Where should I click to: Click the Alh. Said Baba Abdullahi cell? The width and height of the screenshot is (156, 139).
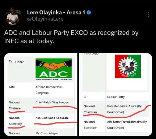point(54,121)
